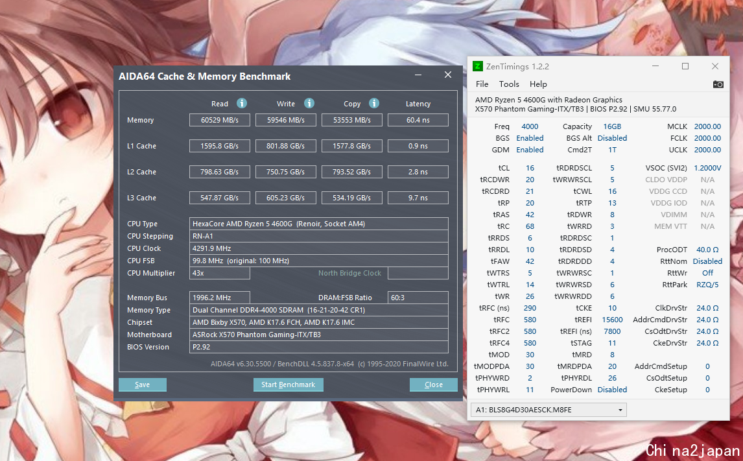Viewport: 743px width, 461px height.
Task: Click the tRFC (ns) value 290
Action: click(x=530, y=308)
